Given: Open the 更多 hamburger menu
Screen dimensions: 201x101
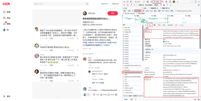Looking at the screenshot, I should coord(7,96).
